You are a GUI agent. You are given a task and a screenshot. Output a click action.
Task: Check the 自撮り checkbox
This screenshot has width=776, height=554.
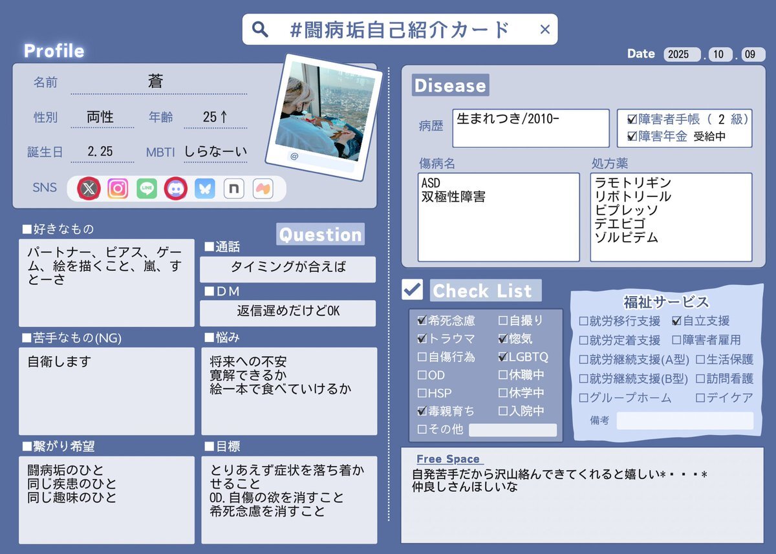(x=503, y=320)
